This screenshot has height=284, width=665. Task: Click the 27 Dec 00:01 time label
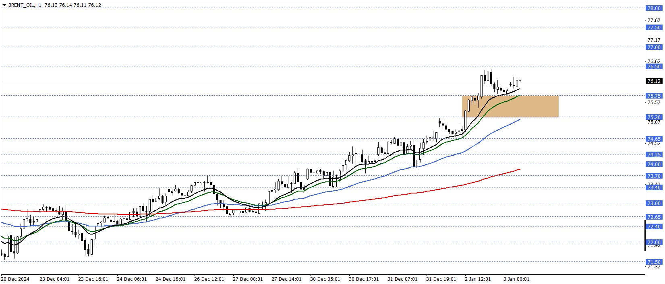coord(248,279)
